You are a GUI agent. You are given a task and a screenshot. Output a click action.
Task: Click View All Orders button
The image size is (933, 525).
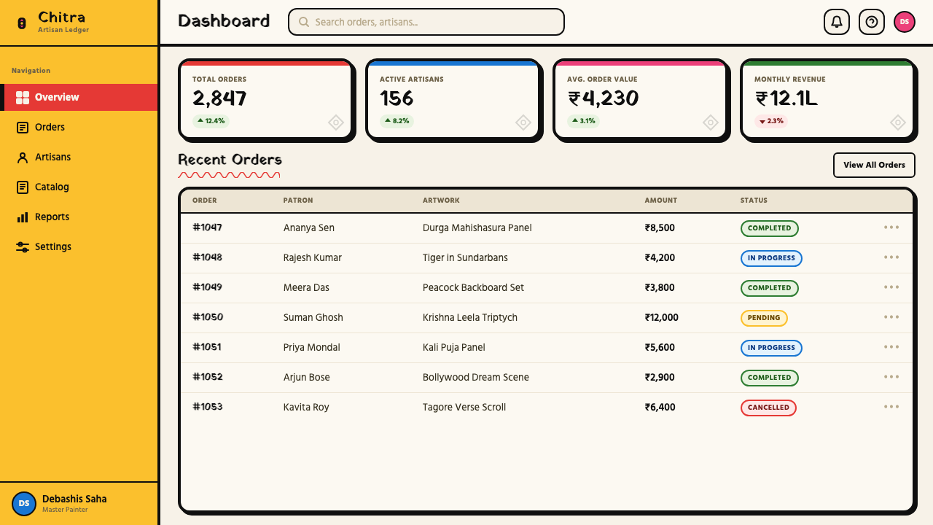(874, 166)
